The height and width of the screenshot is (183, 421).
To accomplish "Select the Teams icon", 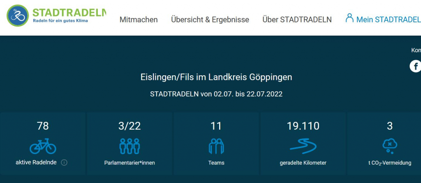I will point(216,146).
